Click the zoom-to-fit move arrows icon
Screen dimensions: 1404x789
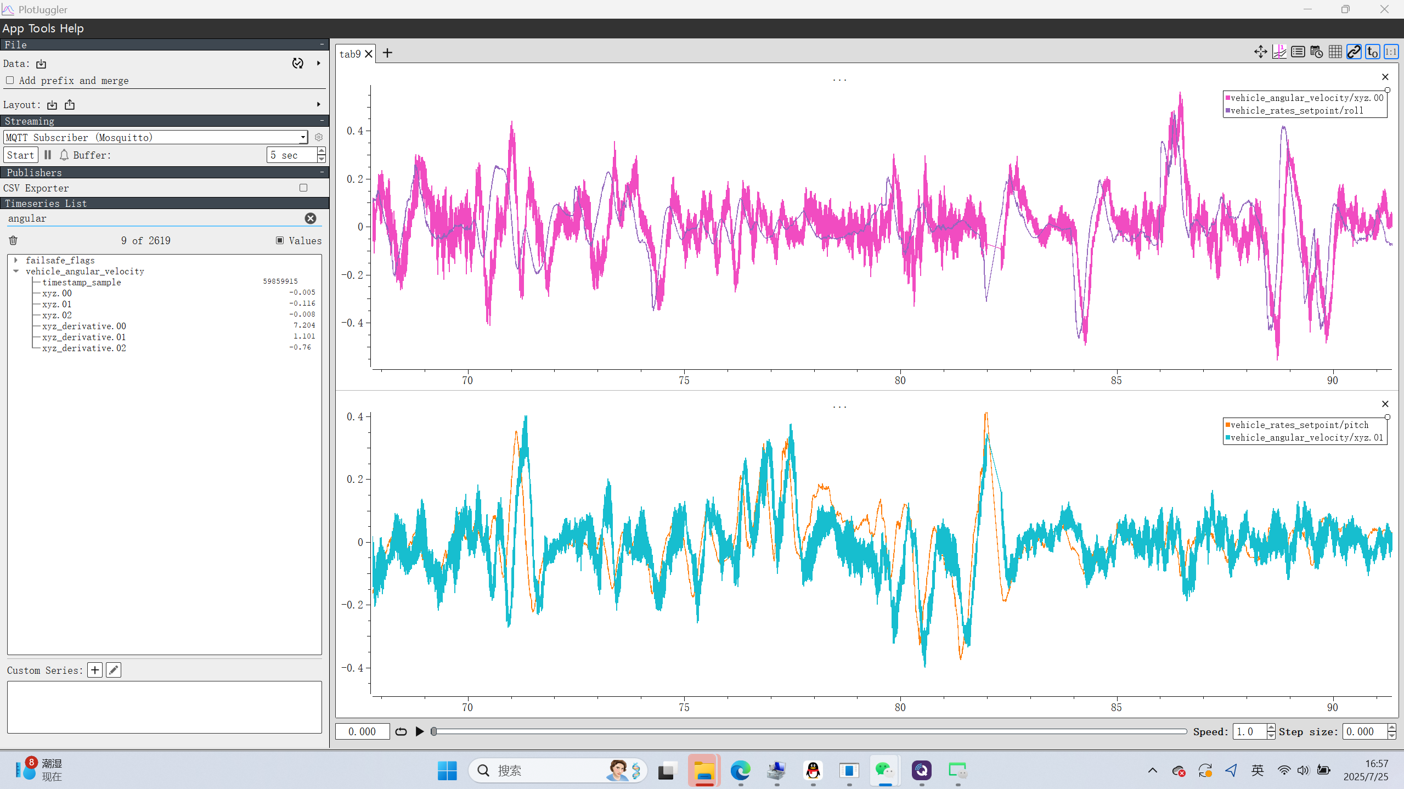[1260, 52]
